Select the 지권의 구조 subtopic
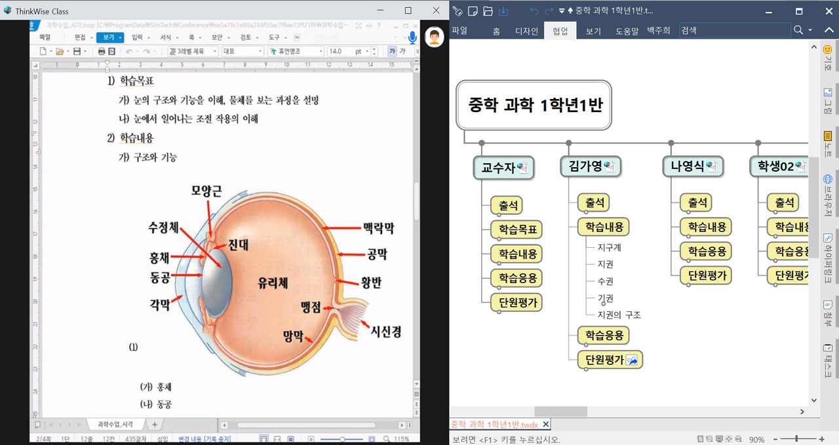 click(x=619, y=315)
